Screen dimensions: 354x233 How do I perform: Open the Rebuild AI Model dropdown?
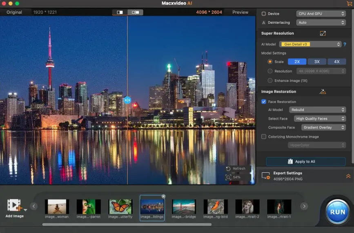click(x=317, y=110)
